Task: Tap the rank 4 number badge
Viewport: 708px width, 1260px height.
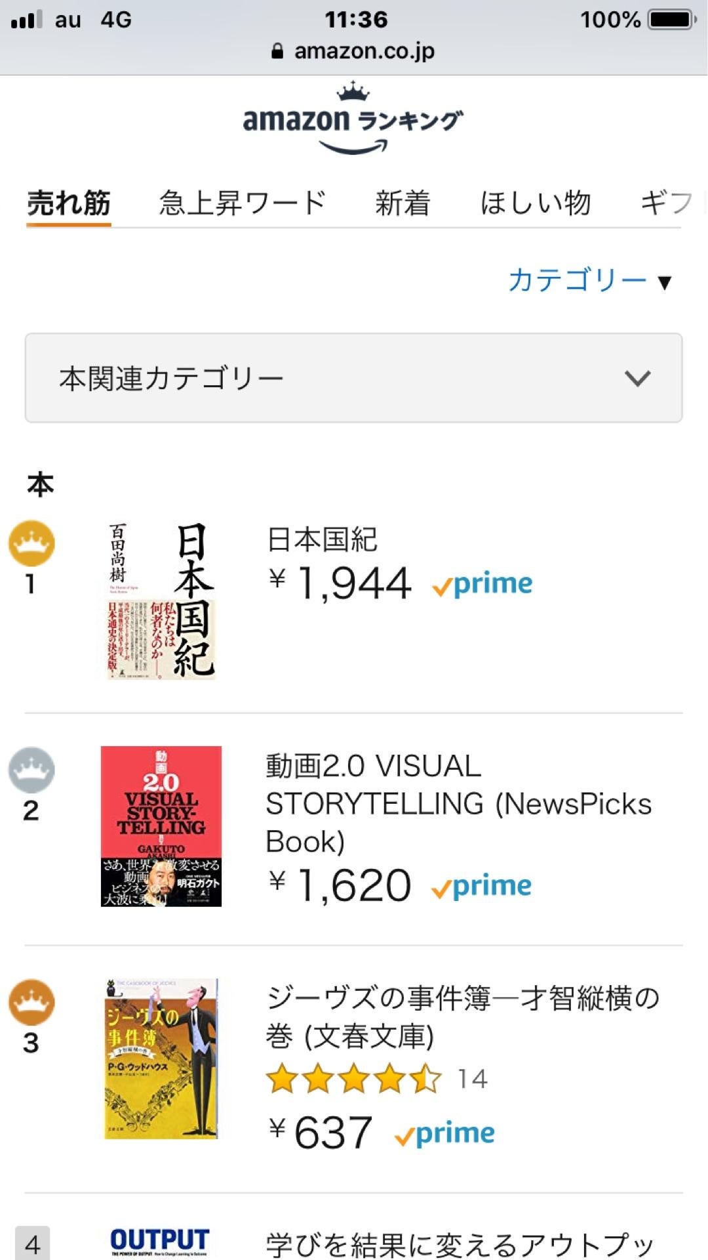Action: click(x=32, y=1244)
